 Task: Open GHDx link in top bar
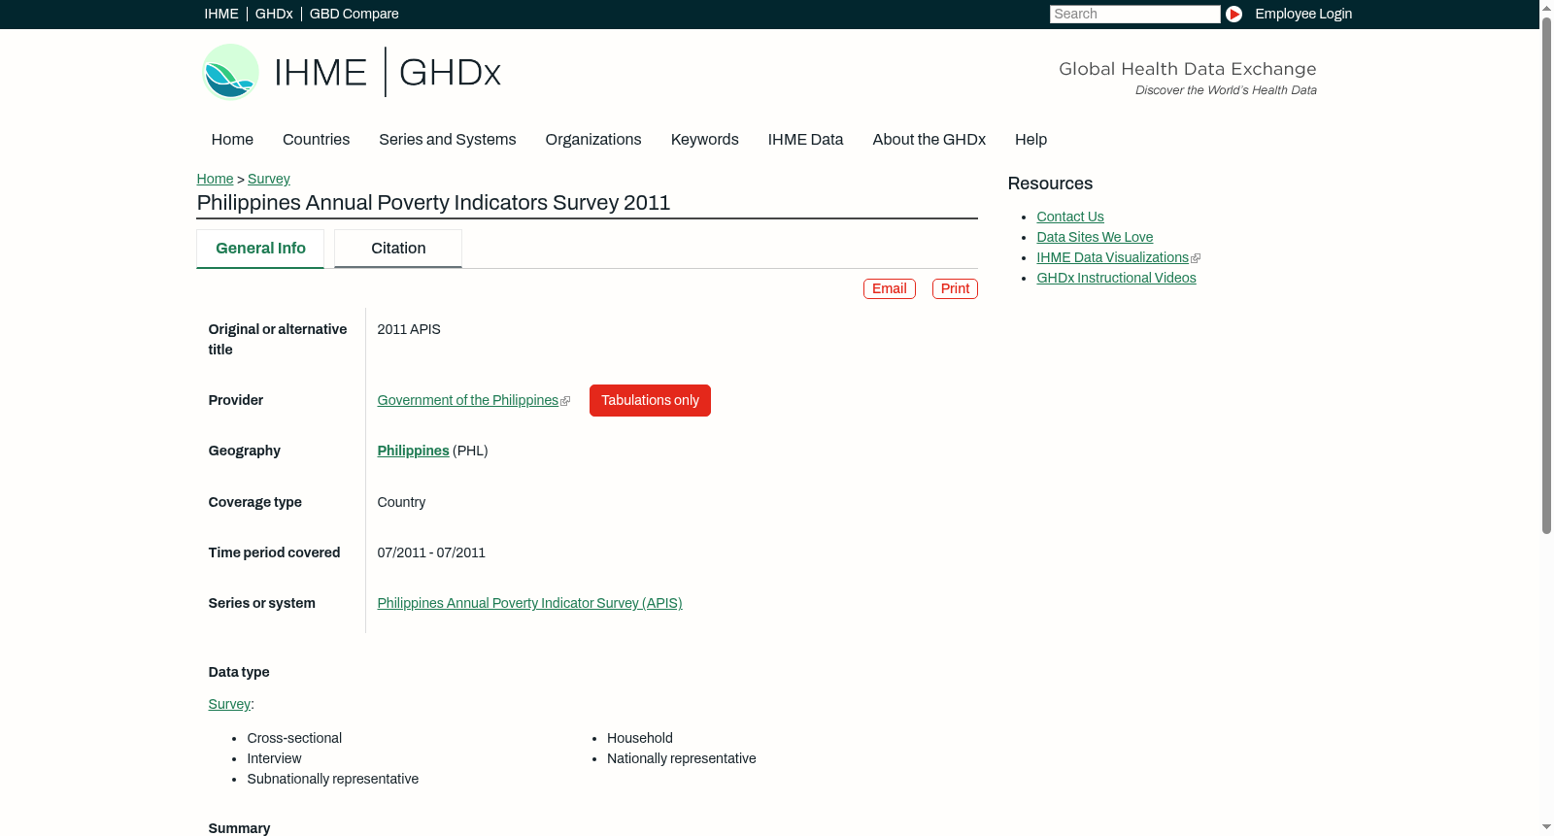(x=274, y=14)
